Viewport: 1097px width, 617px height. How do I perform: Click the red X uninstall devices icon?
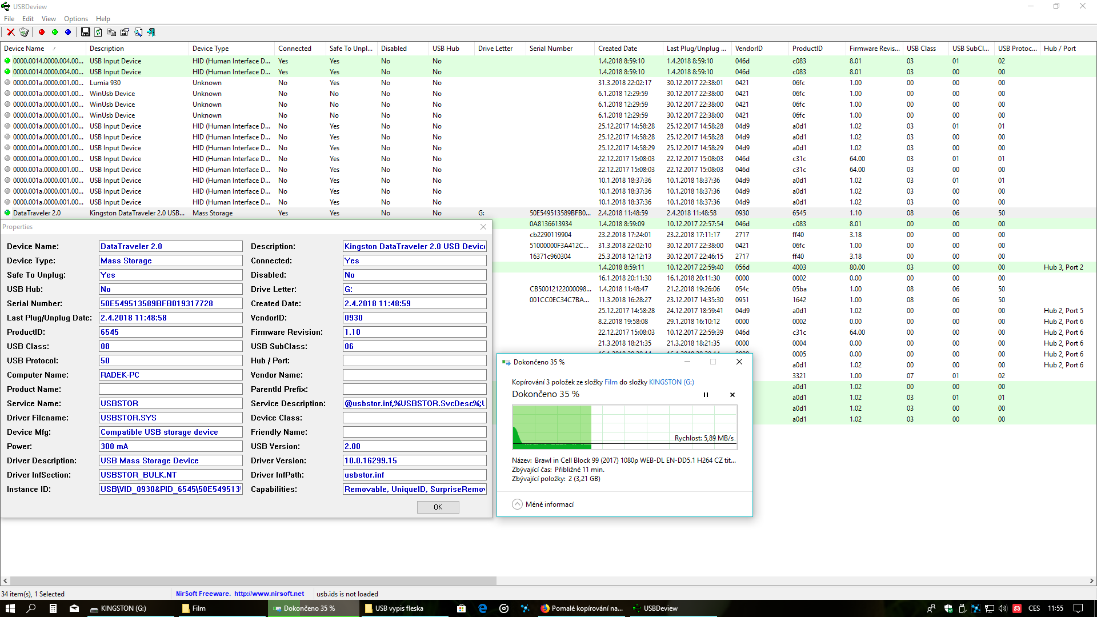click(x=10, y=32)
